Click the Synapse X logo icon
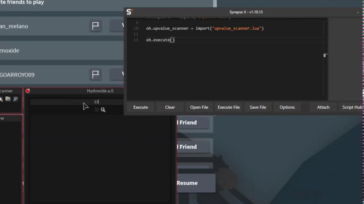 130,12
